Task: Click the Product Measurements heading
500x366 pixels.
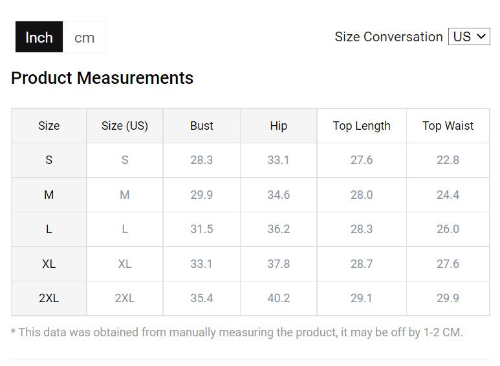Action: [x=102, y=78]
